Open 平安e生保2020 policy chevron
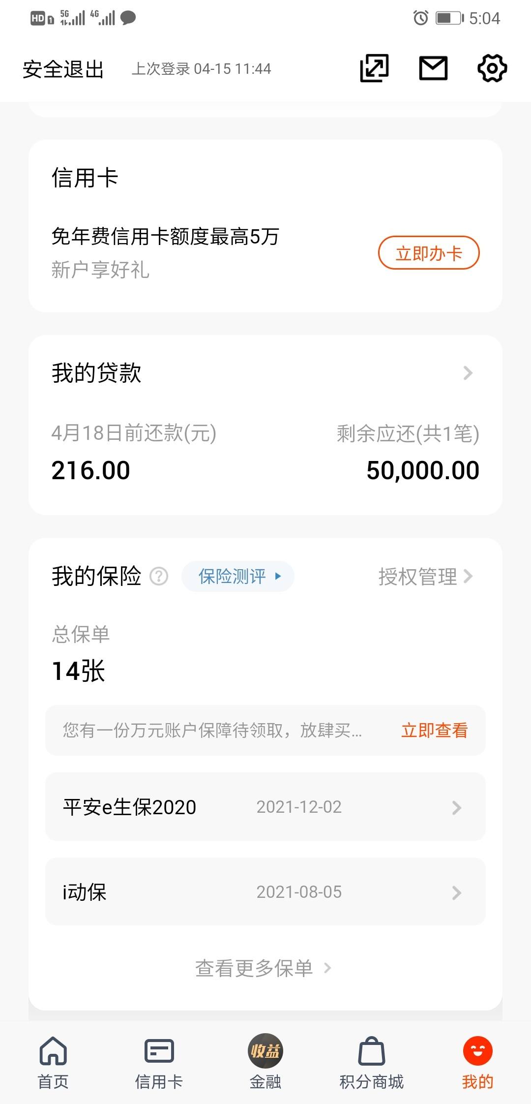531x1104 pixels. click(457, 807)
